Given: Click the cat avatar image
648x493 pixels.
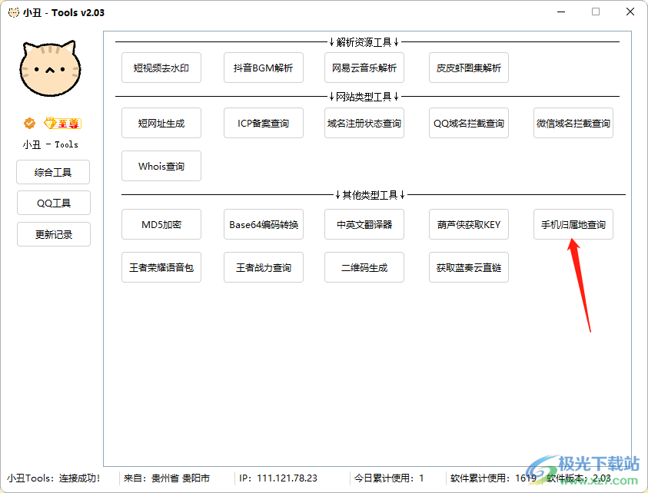Looking at the screenshot, I should 51,68.
